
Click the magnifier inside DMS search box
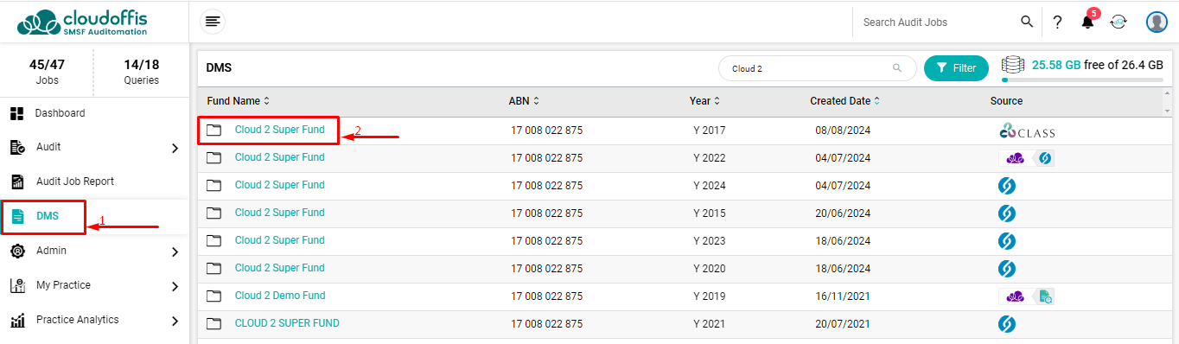(897, 68)
